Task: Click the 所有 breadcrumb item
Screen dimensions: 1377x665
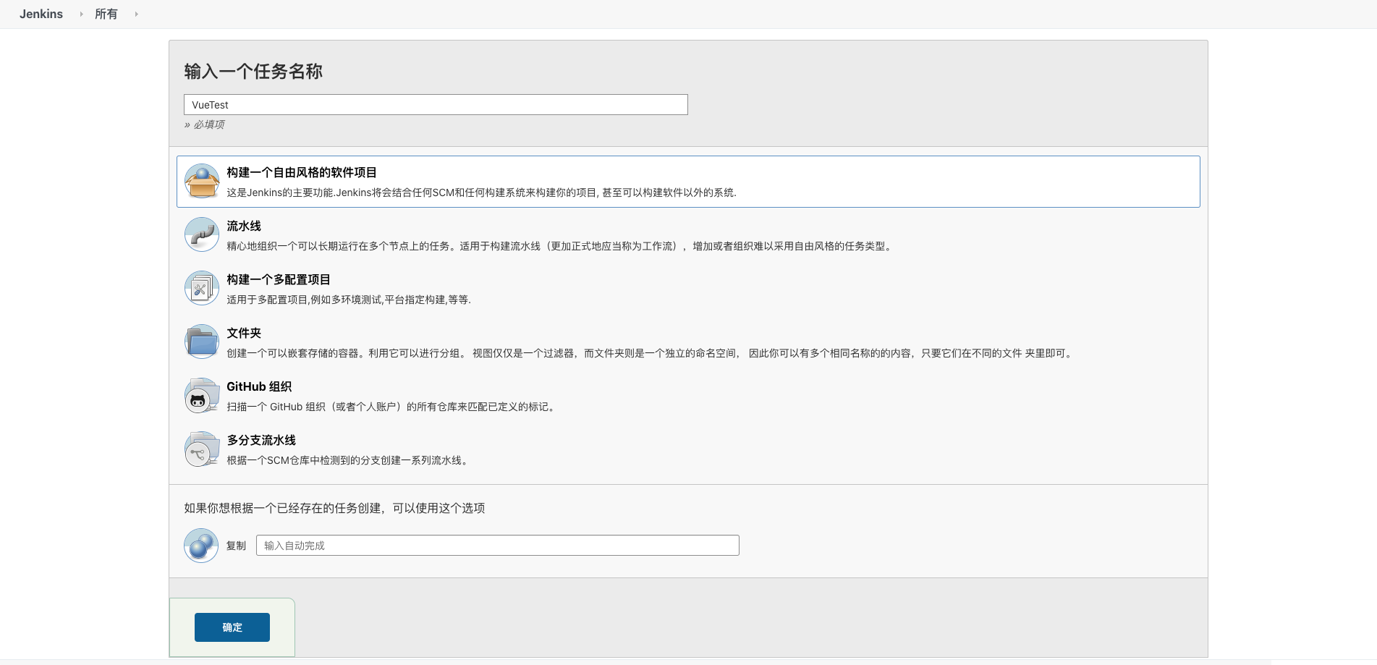Action: [x=106, y=14]
